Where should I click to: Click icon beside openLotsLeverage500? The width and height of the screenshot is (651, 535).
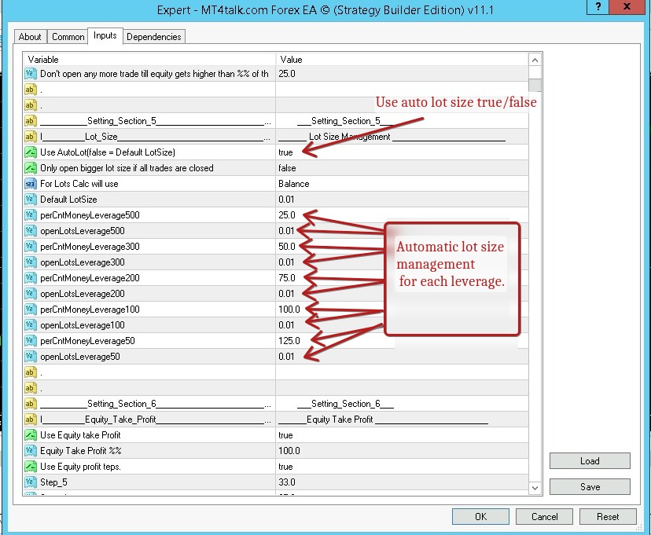pos(31,231)
